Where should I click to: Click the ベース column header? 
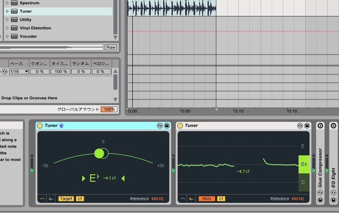19,64
